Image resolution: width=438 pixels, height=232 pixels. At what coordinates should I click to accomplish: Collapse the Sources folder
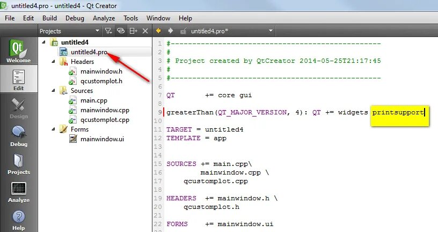pos(53,91)
